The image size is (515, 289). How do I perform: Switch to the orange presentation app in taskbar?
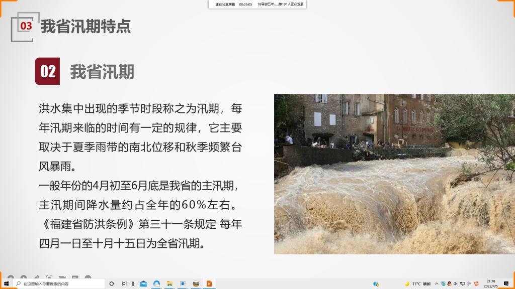(x=209, y=283)
